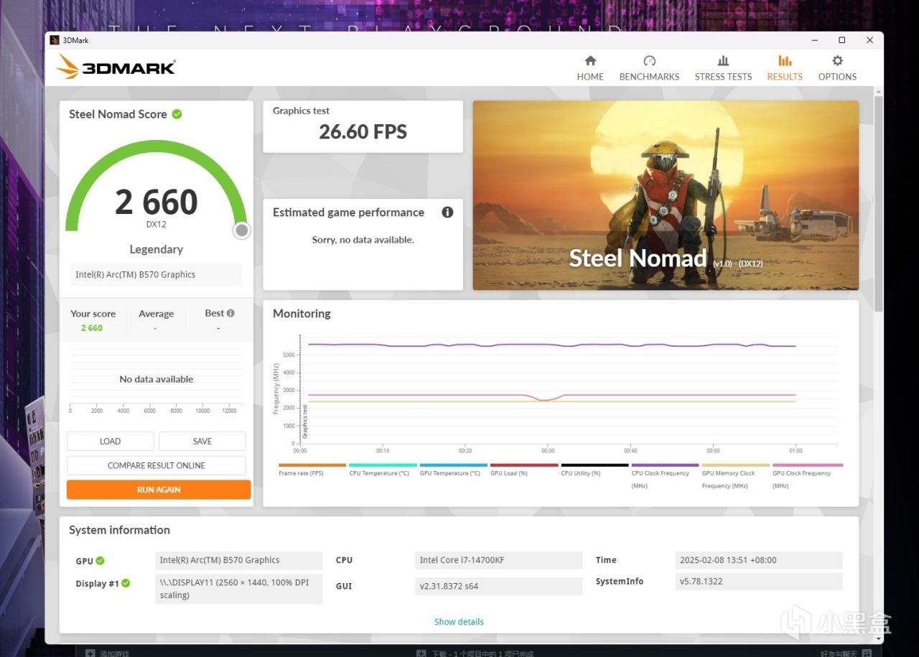The image size is (919, 657).
Task: Click the large 2 660 score number
Action: (157, 202)
